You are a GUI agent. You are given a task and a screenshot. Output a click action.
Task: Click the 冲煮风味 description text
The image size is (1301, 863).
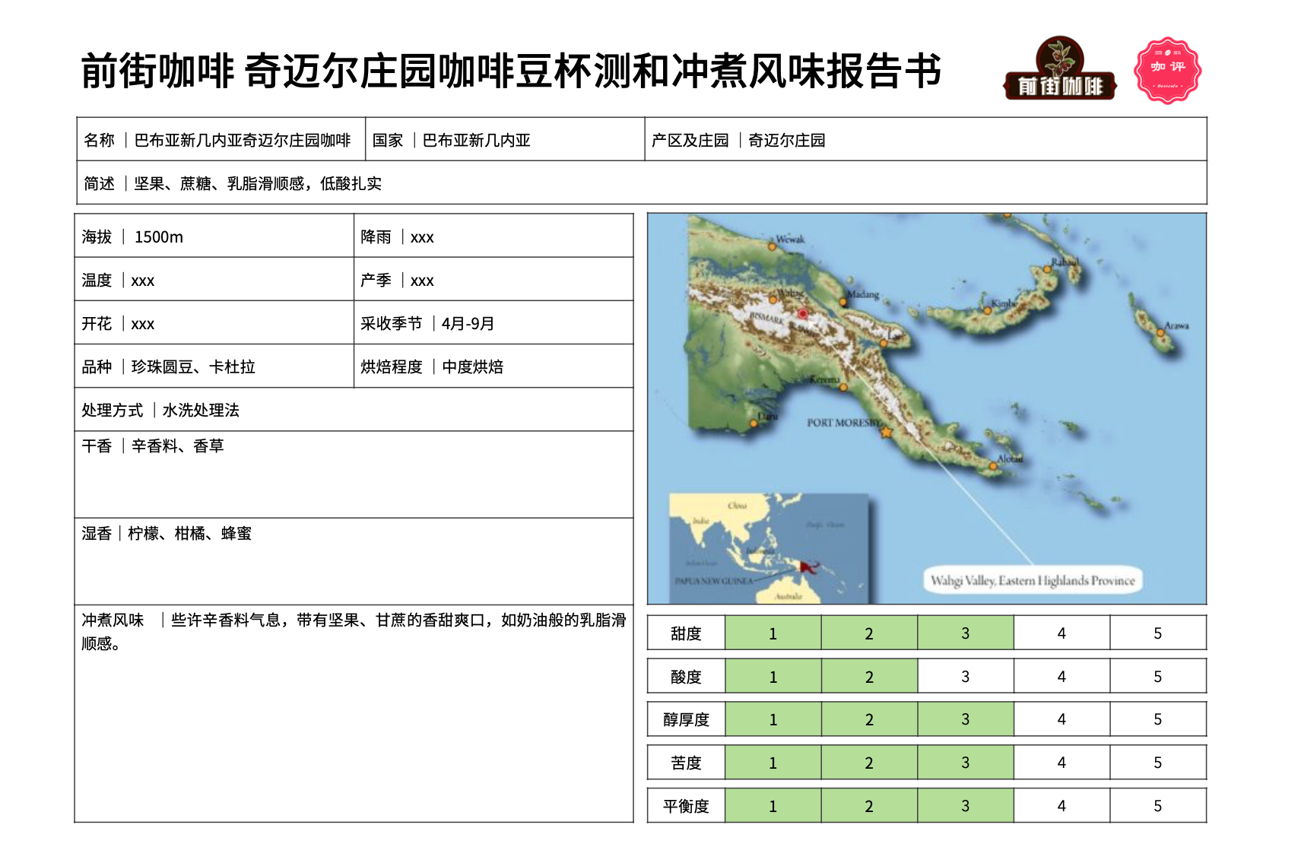point(353,631)
